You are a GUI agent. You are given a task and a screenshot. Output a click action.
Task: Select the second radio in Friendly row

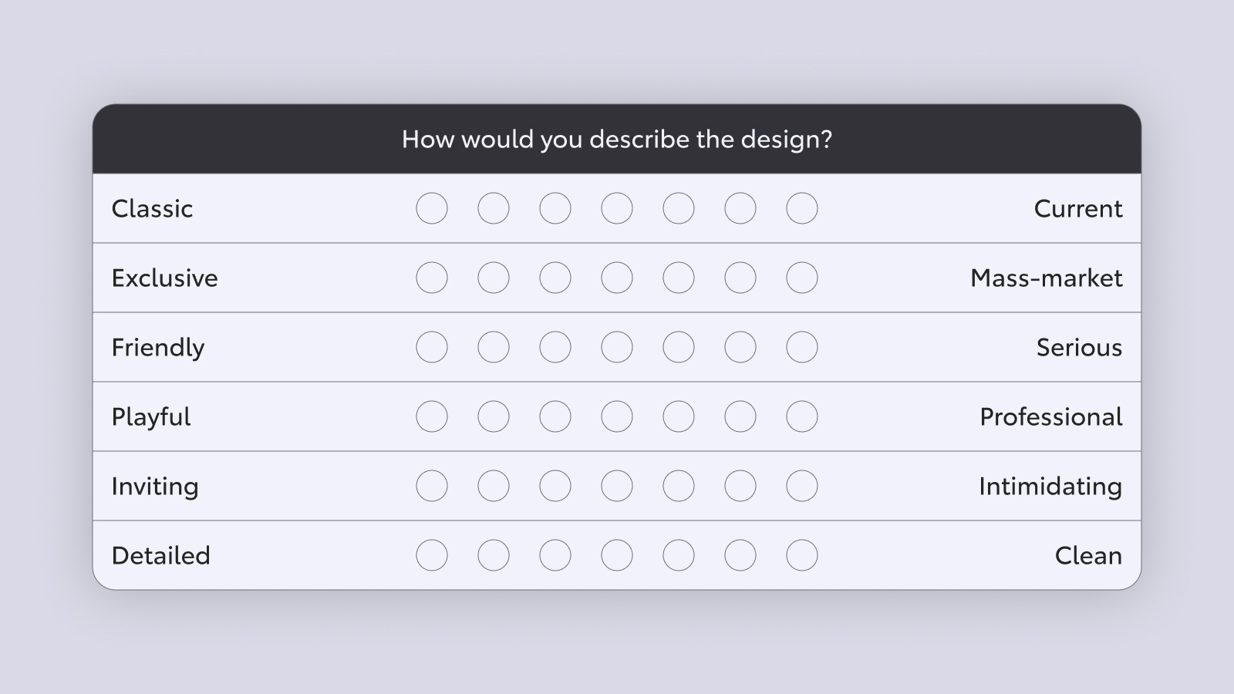point(494,347)
